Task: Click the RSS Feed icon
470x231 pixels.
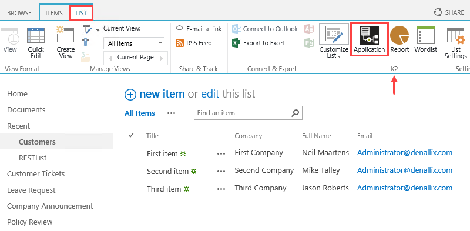Action: (180, 43)
